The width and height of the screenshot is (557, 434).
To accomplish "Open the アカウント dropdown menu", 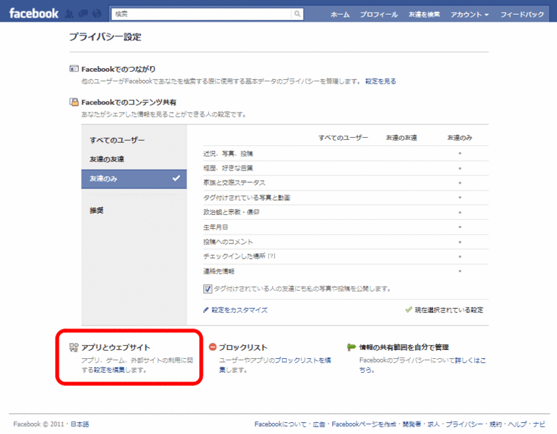I will click(x=469, y=15).
